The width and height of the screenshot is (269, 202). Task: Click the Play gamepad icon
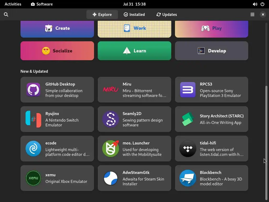click(x=205, y=28)
